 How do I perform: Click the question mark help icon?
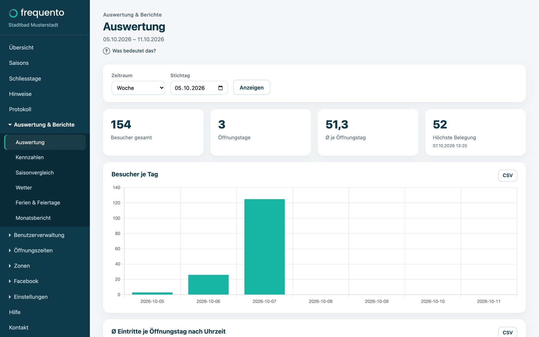[x=106, y=51]
